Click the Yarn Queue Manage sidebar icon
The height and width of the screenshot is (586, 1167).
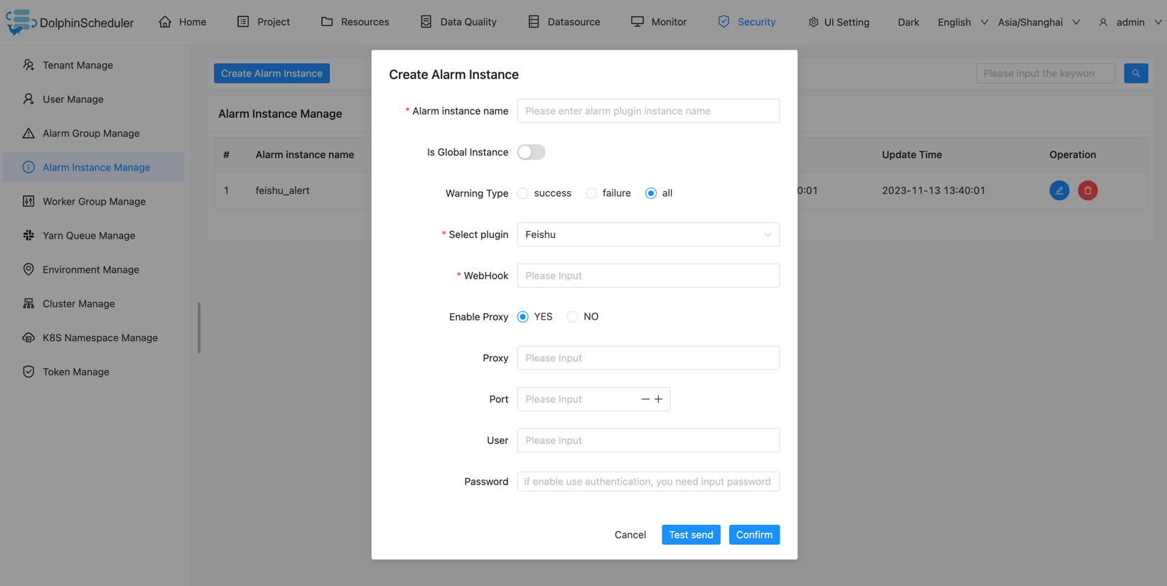pos(28,236)
